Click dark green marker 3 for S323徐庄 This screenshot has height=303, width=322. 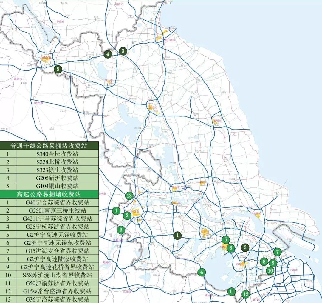pos(123,51)
